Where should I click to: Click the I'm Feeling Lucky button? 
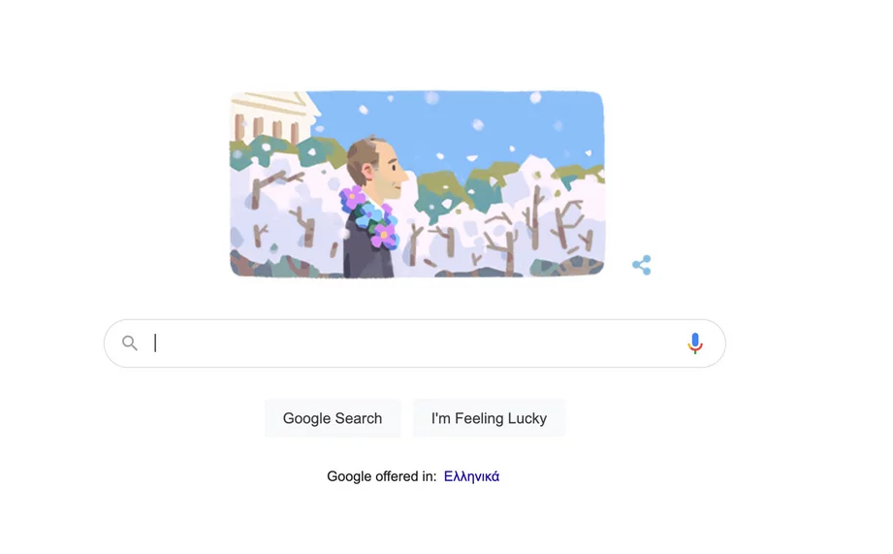tap(490, 418)
